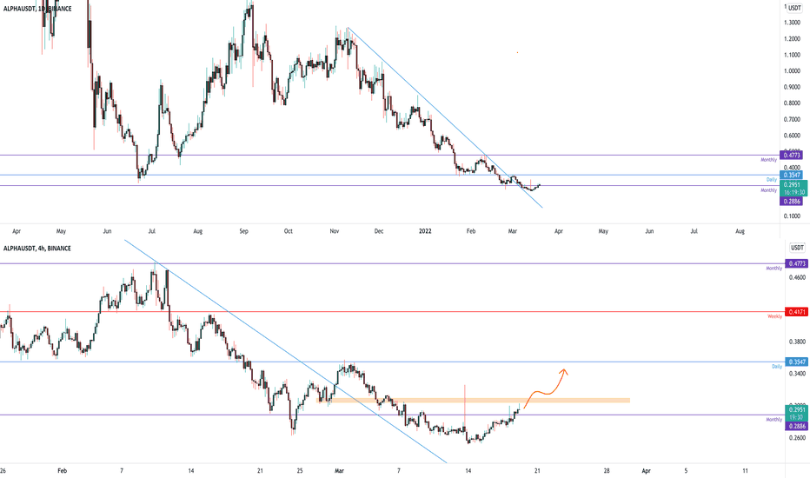The image size is (810, 478).
Task: Click the 0.1000 price axis value
Action: (x=792, y=216)
